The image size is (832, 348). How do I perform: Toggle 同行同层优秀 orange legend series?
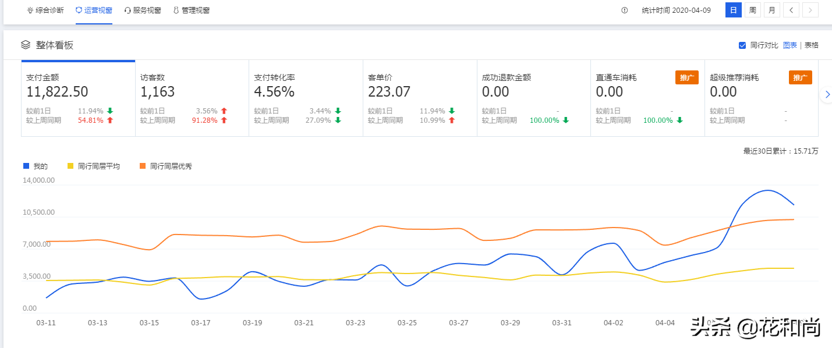coord(143,166)
